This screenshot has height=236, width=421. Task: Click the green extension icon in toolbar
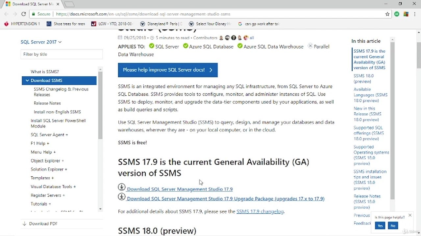coord(397,14)
